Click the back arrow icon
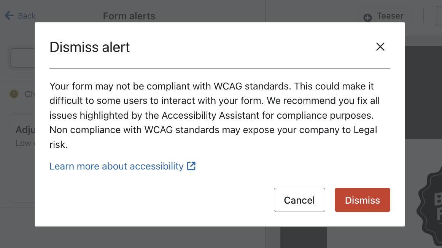 [8, 15]
